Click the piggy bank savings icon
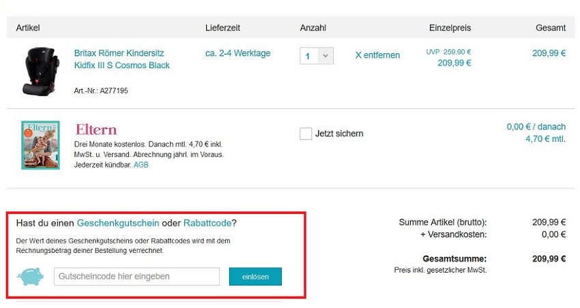The height and width of the screenshot is (308, 580). tap(30, 277)
